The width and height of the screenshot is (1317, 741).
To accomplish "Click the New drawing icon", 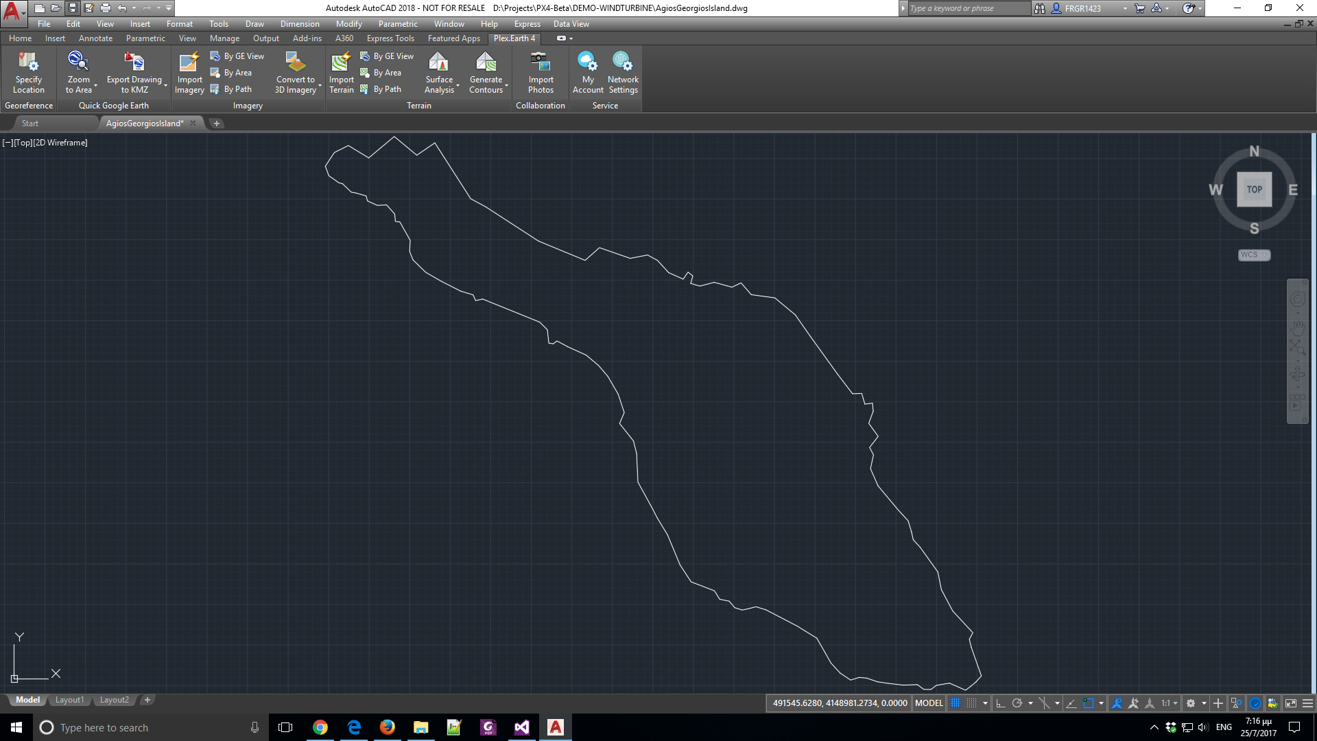I will coord(40,8).
